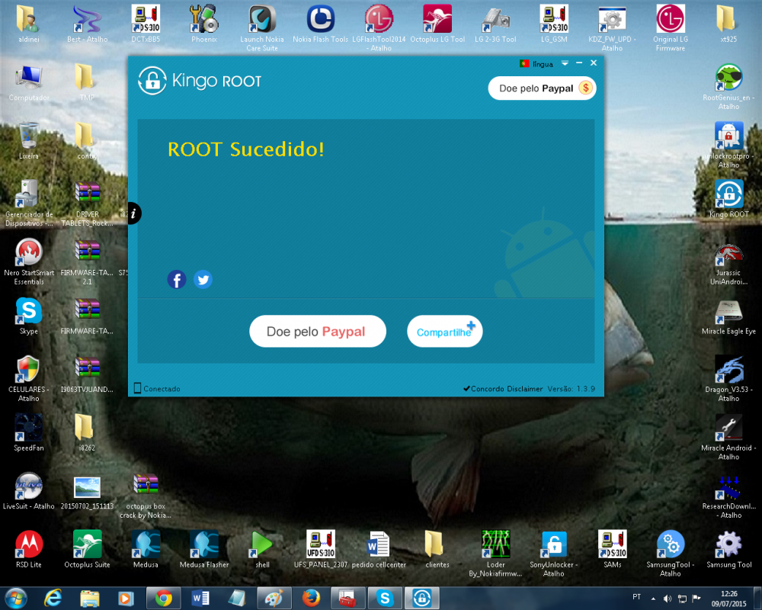
Task: Launch Firefox from the taskbar
Action: click(311, 598)
